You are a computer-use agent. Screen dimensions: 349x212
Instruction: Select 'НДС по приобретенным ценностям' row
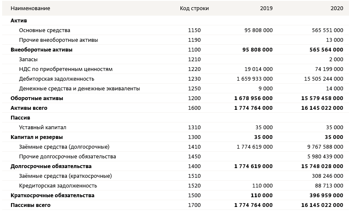(174, 69)
